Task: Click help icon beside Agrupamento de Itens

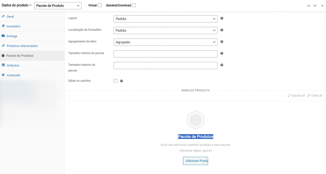Action: point(222,42)
